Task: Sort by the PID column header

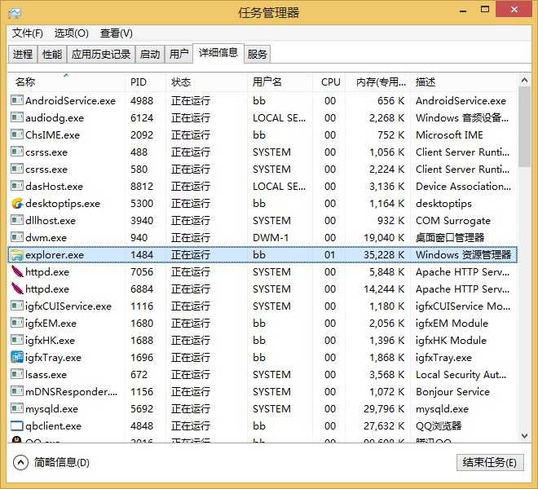Action: coord(145,82)
